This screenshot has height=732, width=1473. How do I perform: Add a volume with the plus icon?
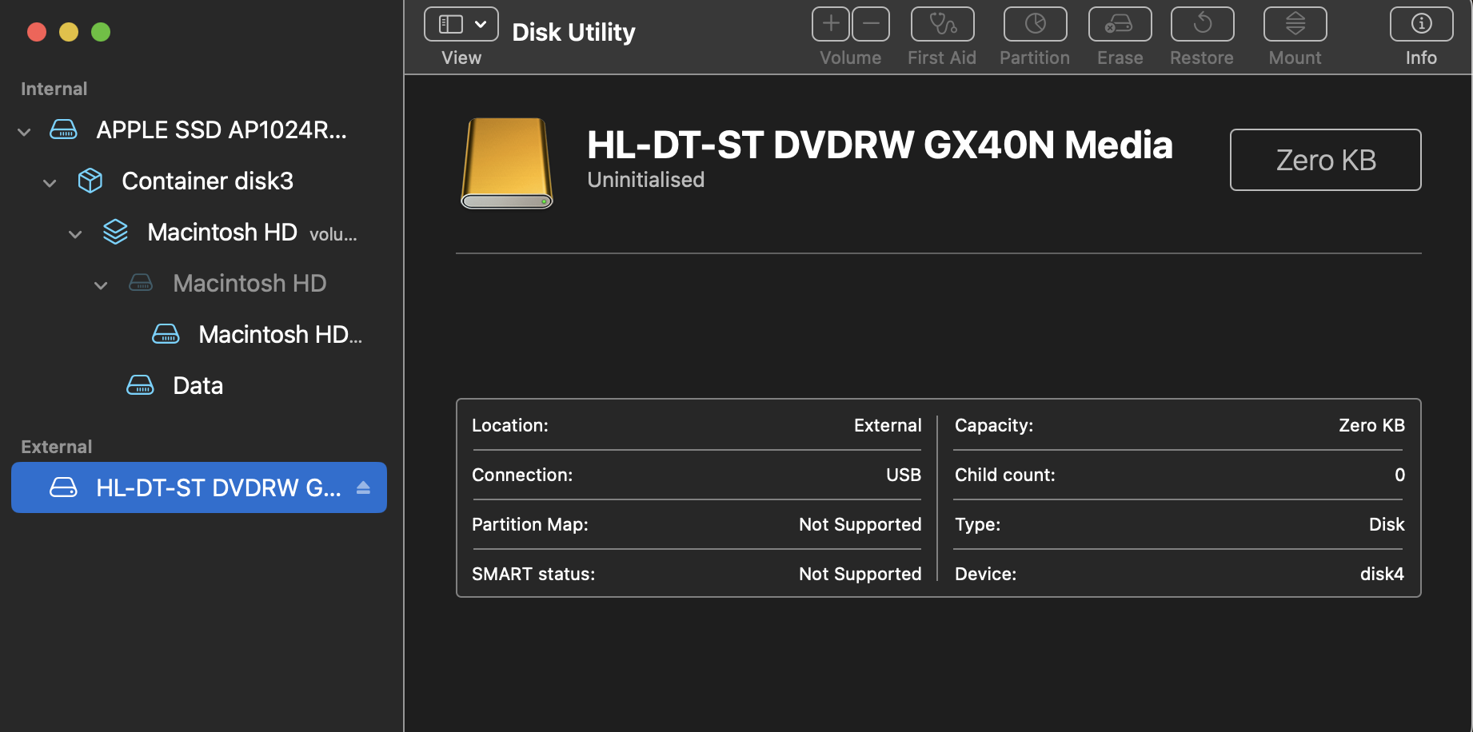point(831,24)
